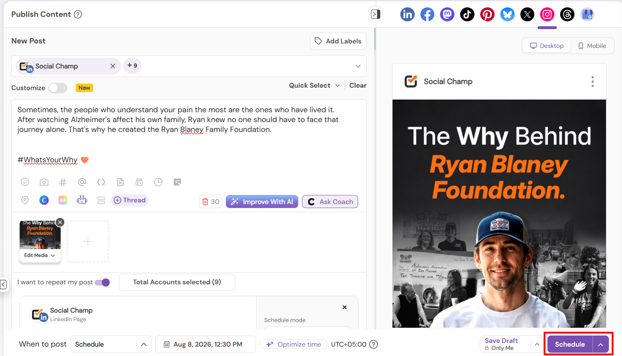
Task: Open the When to post Schedule dropdown
Action: point(111,344)
